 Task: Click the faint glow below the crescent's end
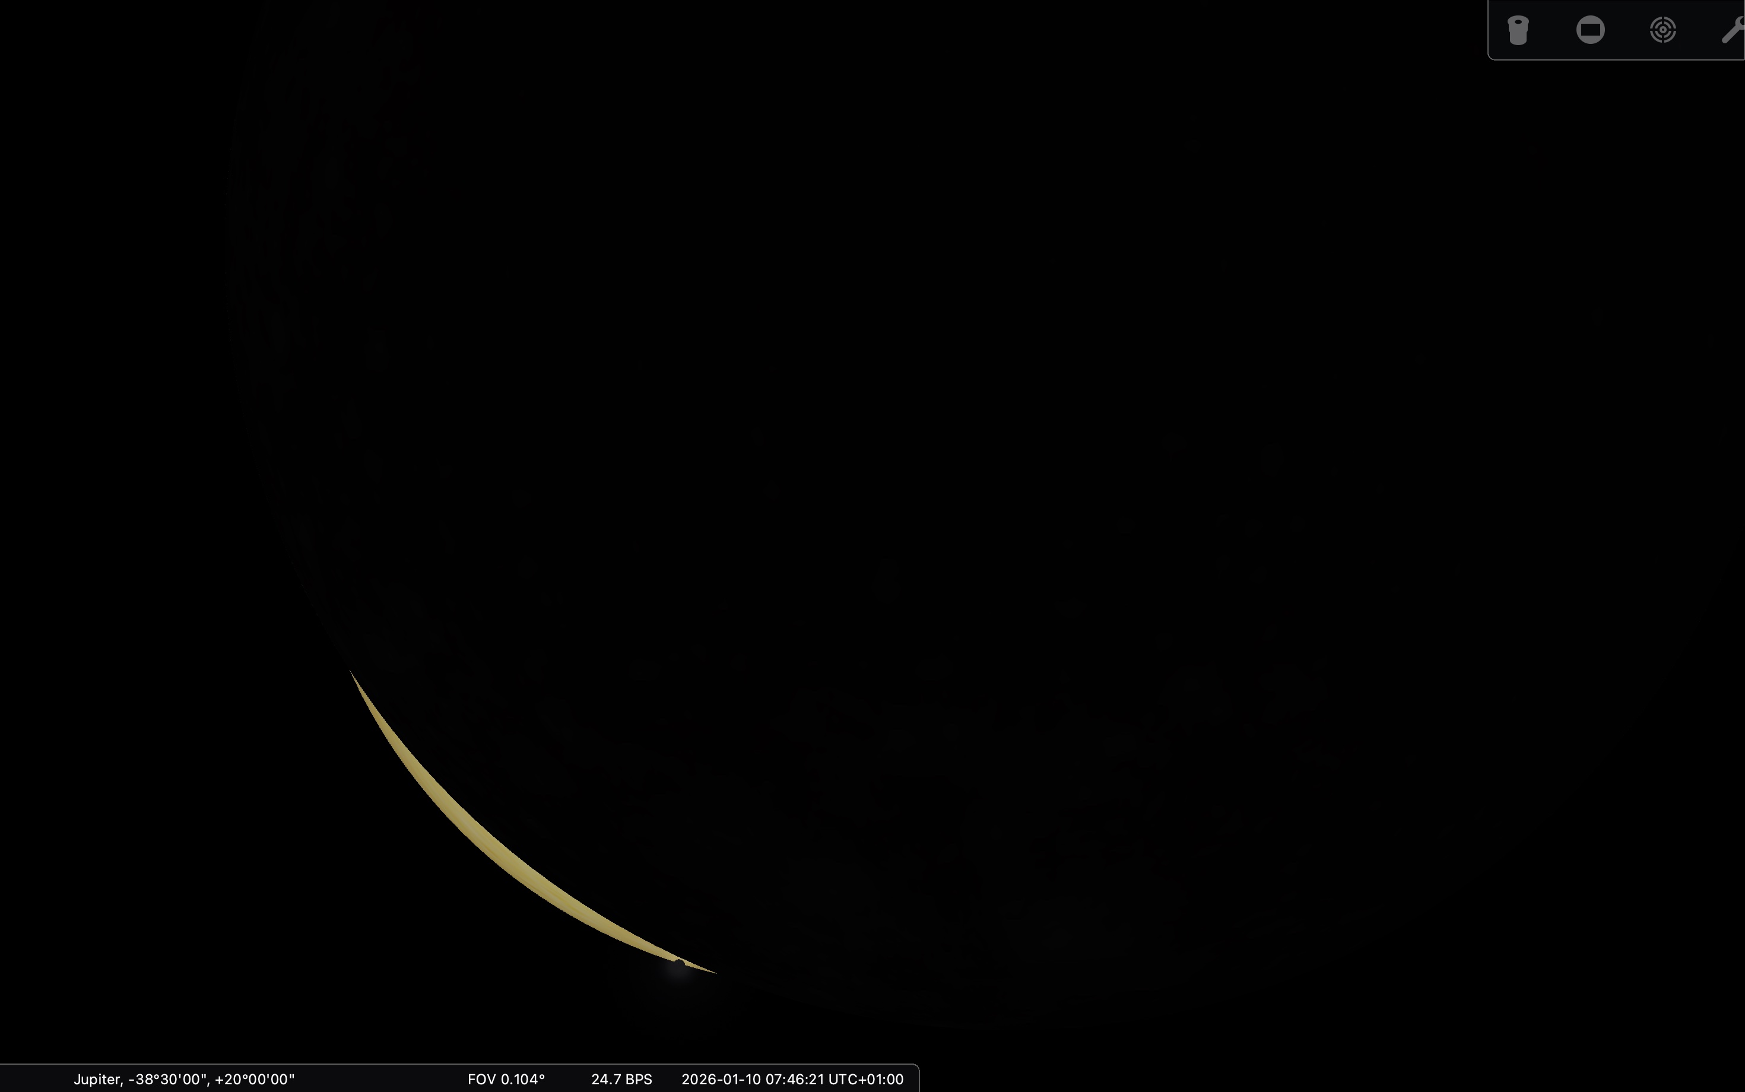click(x=679, y=975)
